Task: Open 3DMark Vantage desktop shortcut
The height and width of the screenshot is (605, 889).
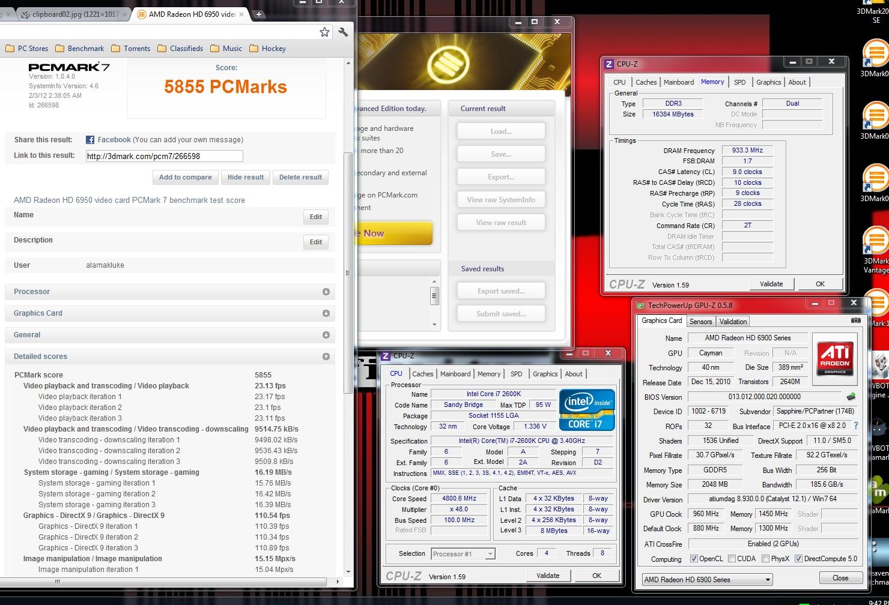Action: (875, 251)
